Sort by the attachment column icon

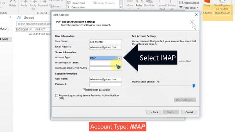coord(27,29)
